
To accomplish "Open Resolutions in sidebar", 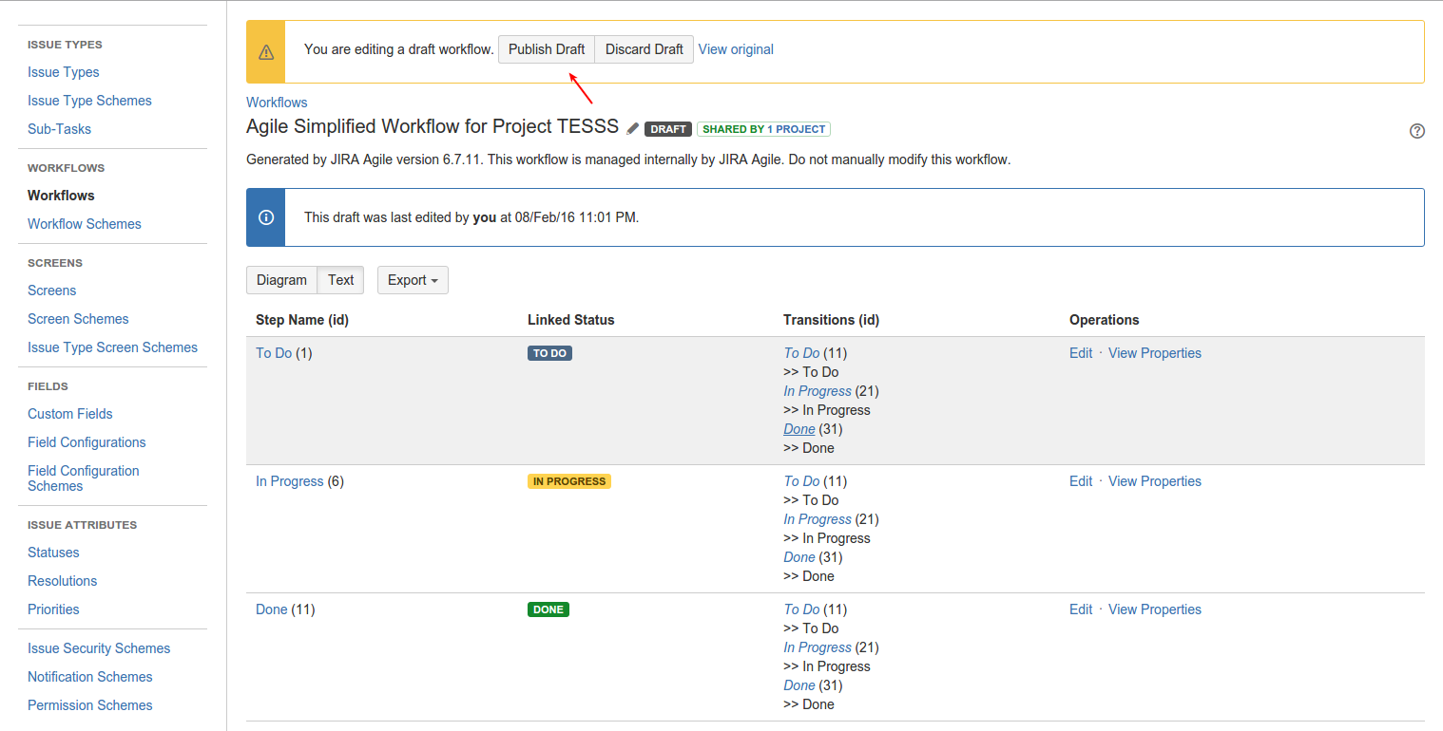I will click(x=63, y=581).
